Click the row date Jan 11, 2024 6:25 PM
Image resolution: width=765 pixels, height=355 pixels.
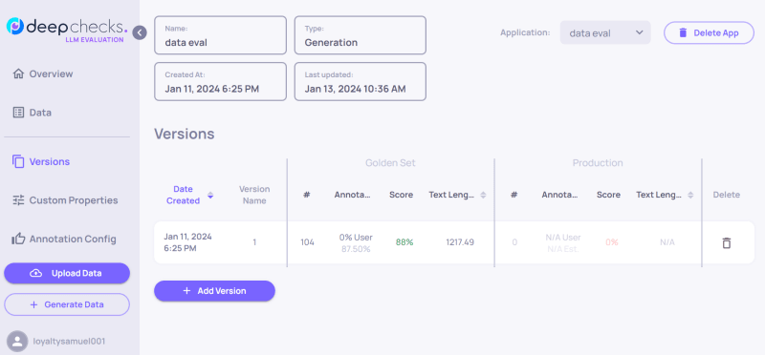(187, 242)
